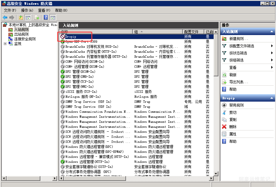Click 属性 action link
Viewport: 276px width, 187px height.
(233, 134)
